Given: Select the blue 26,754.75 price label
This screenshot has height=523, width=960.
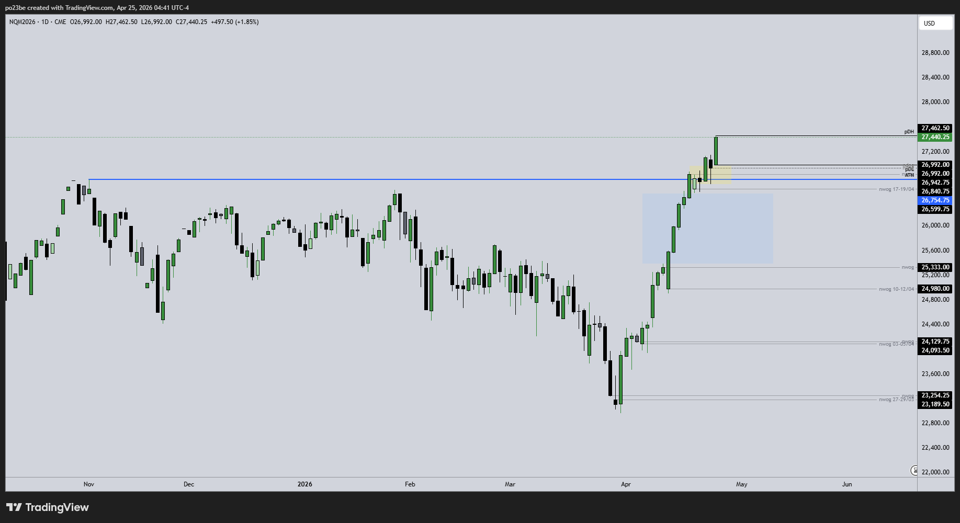Looking at the screenshot, I should click(935, 200).
